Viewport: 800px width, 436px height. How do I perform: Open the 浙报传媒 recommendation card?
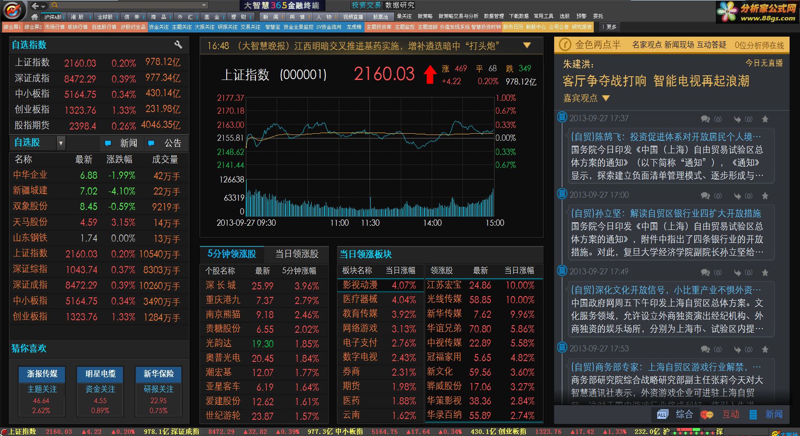(x=42, y=391)
